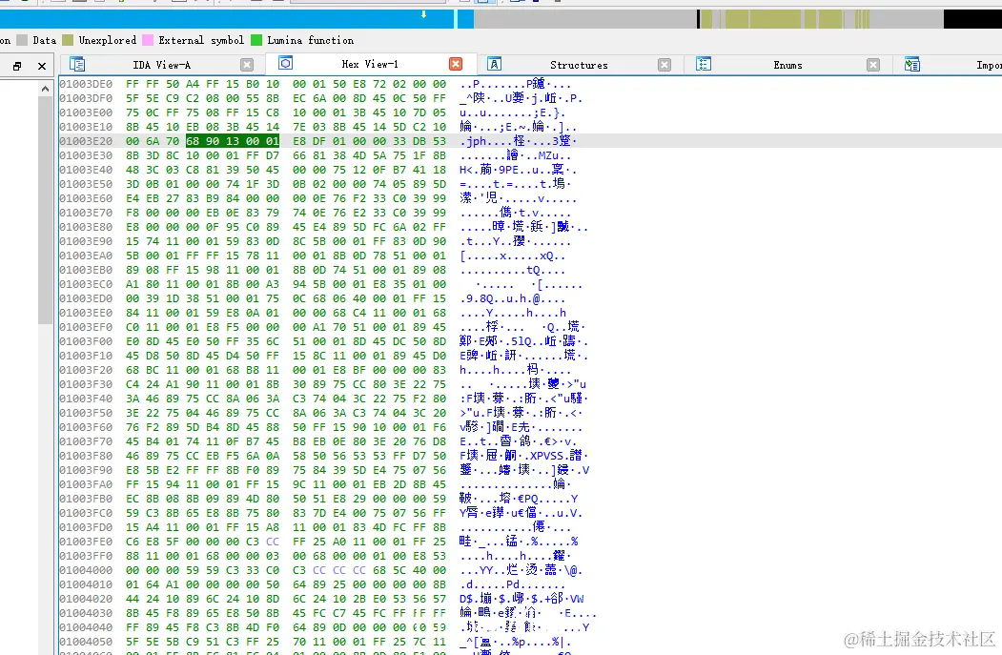Open the Enums tab
1002x655 pixels.
coord(787,65)
